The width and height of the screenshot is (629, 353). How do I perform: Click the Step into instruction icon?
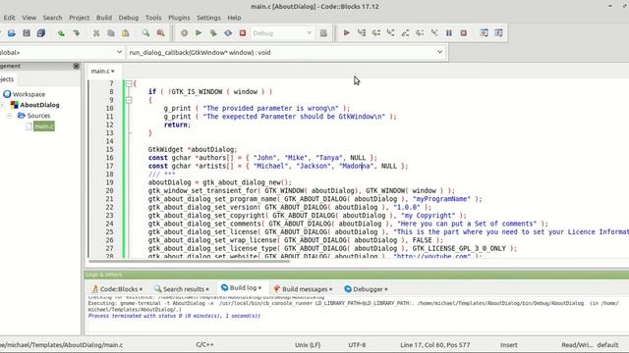tap(434, 33)
